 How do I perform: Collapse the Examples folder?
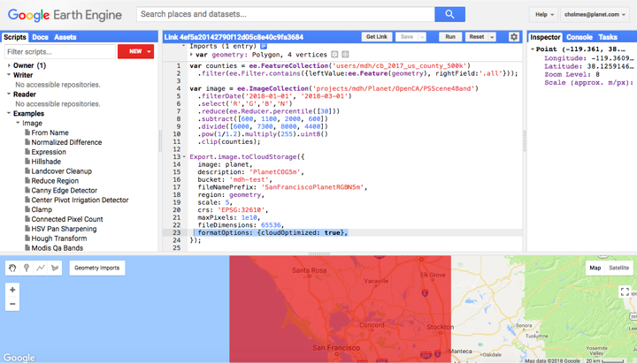[9, 113]
